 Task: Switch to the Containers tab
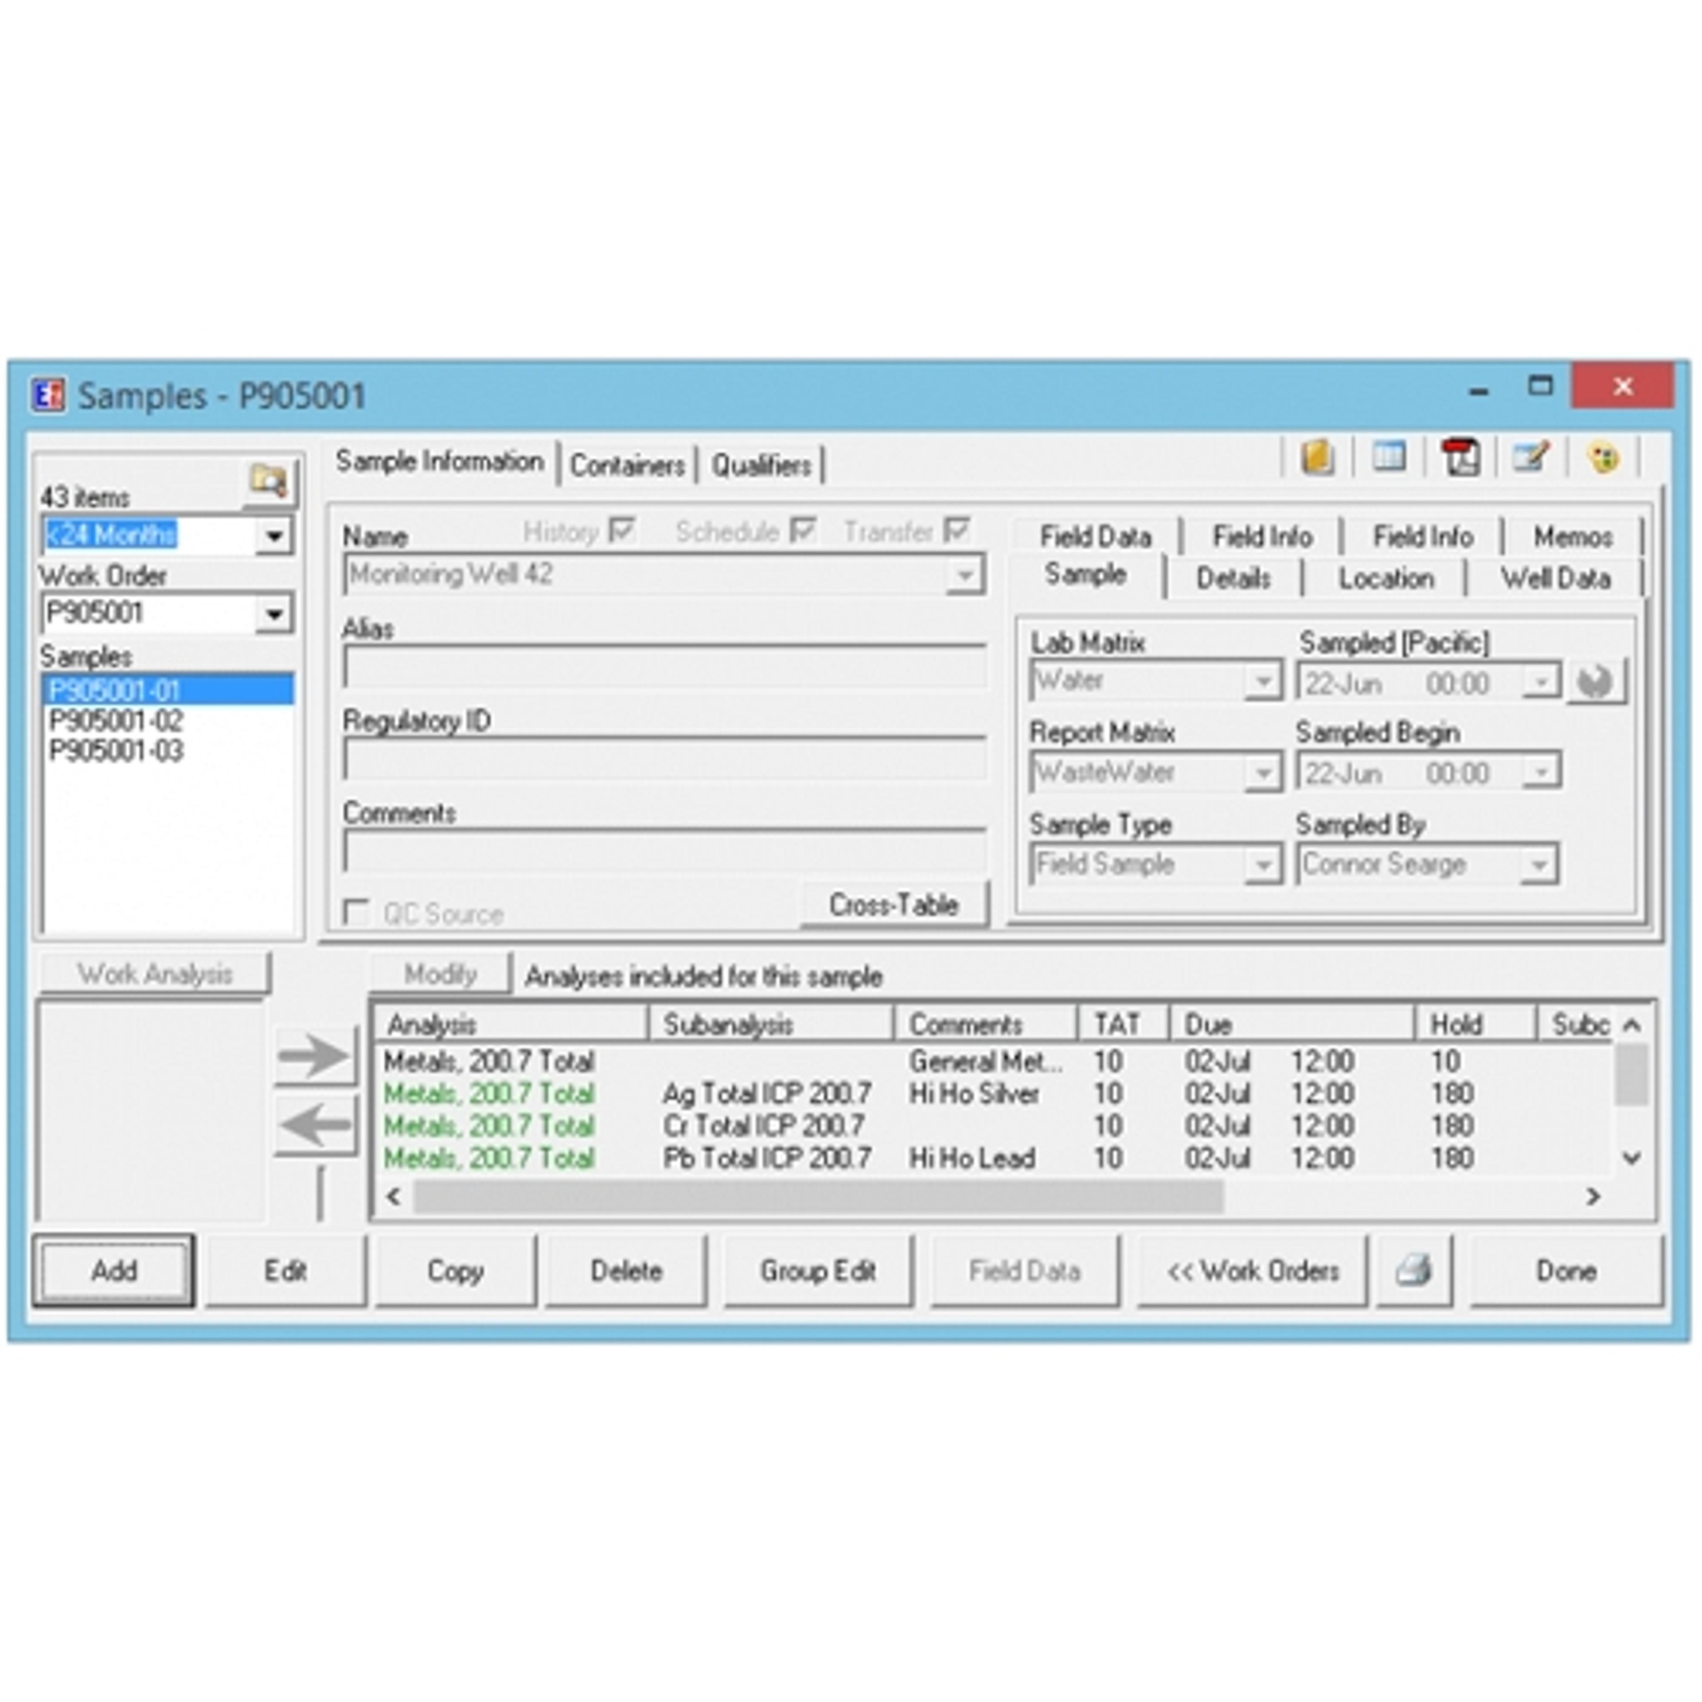pyautogui.click(x=626, y=465)
